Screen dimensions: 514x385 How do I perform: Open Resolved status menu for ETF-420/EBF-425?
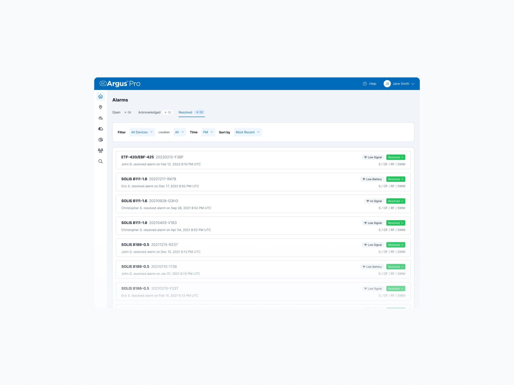click(396, 157)
